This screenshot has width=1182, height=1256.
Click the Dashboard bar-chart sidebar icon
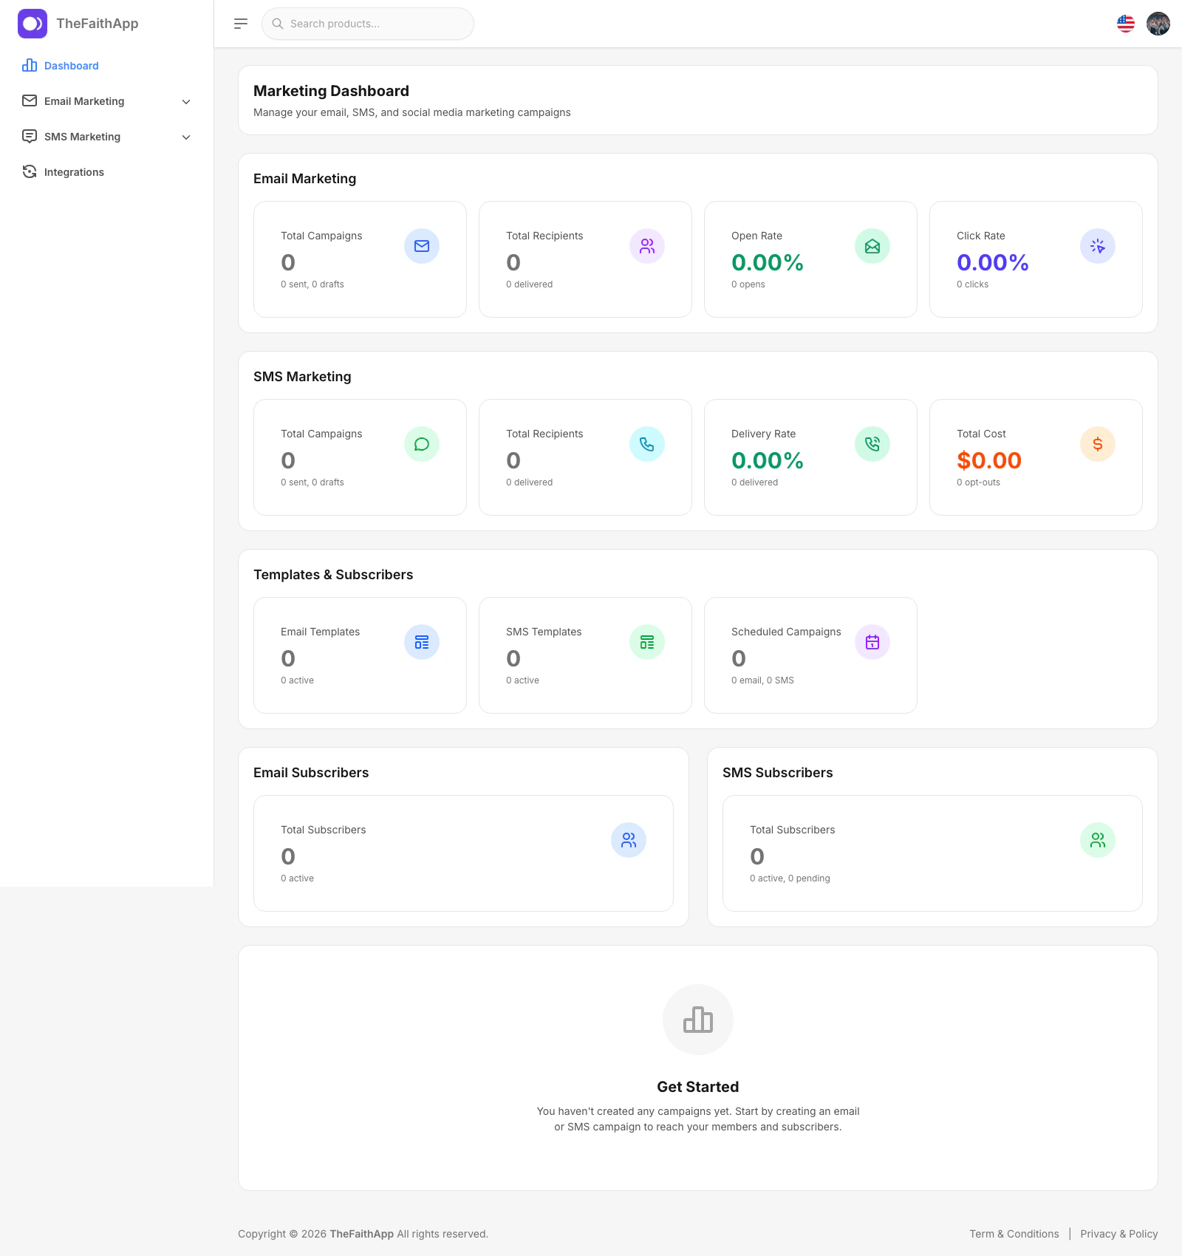tap(30, 65)
